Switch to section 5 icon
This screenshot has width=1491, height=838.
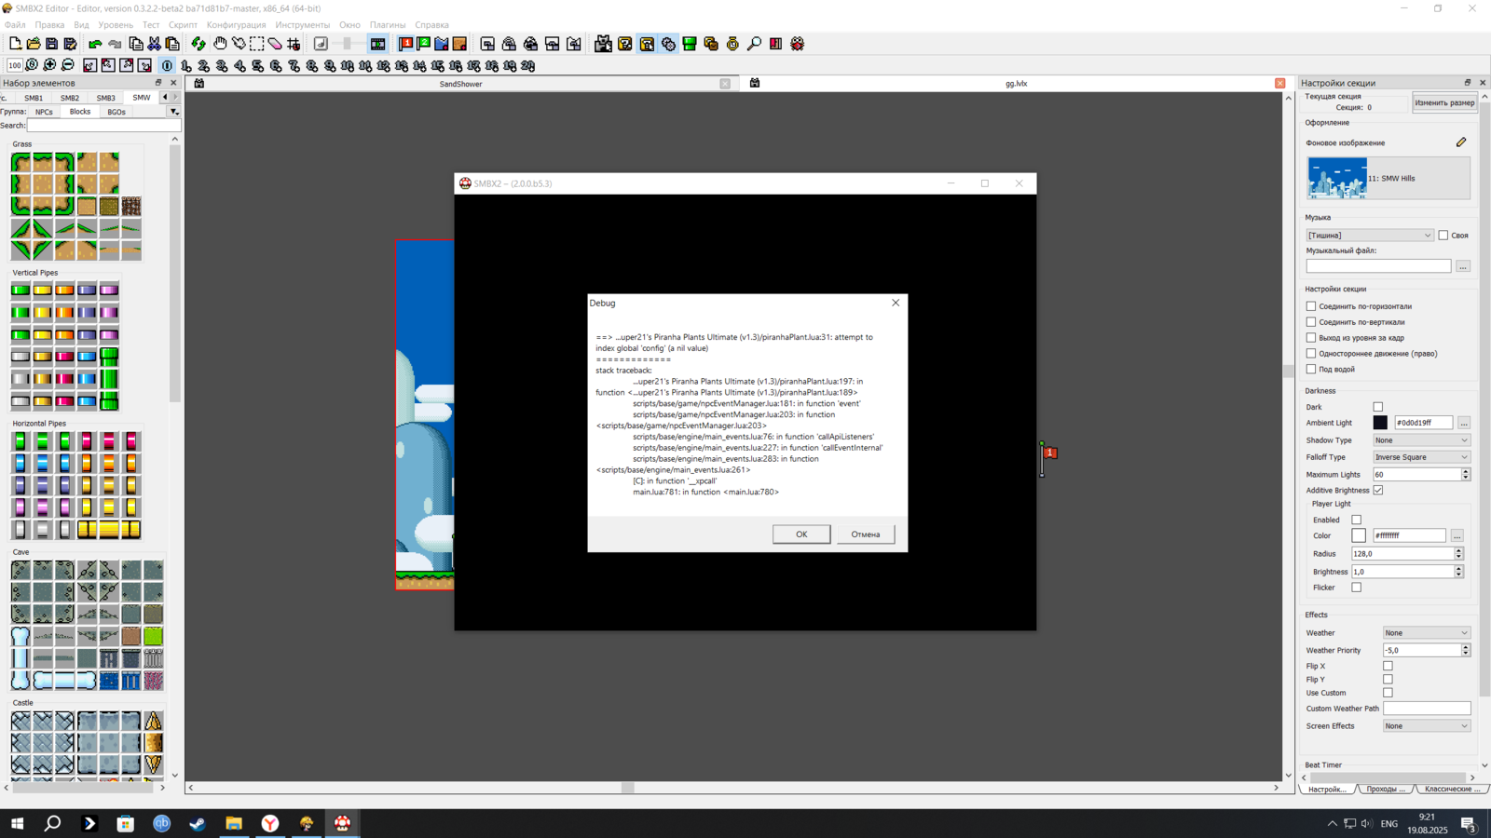pyautogui.click(x=258, y=66)
